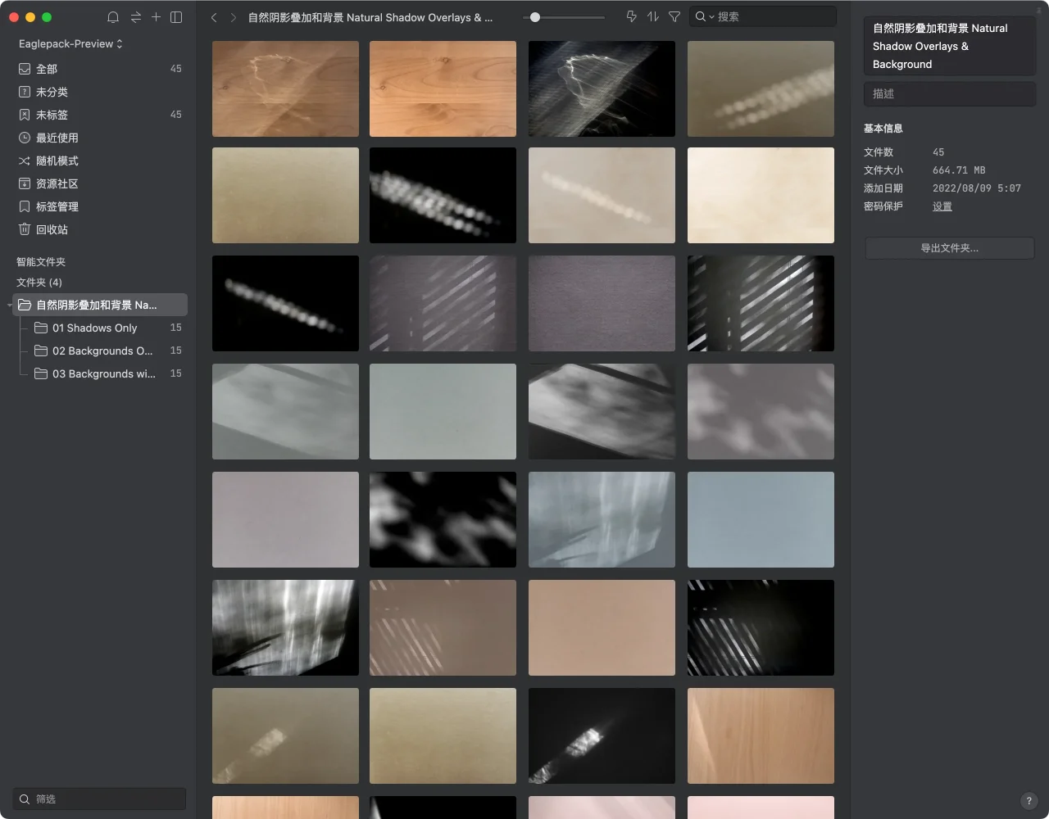The height and width of the screenshot is (819, 1049).
Task: Click the 02 Backgrounds folder icon
Action: tap(41, 351)
